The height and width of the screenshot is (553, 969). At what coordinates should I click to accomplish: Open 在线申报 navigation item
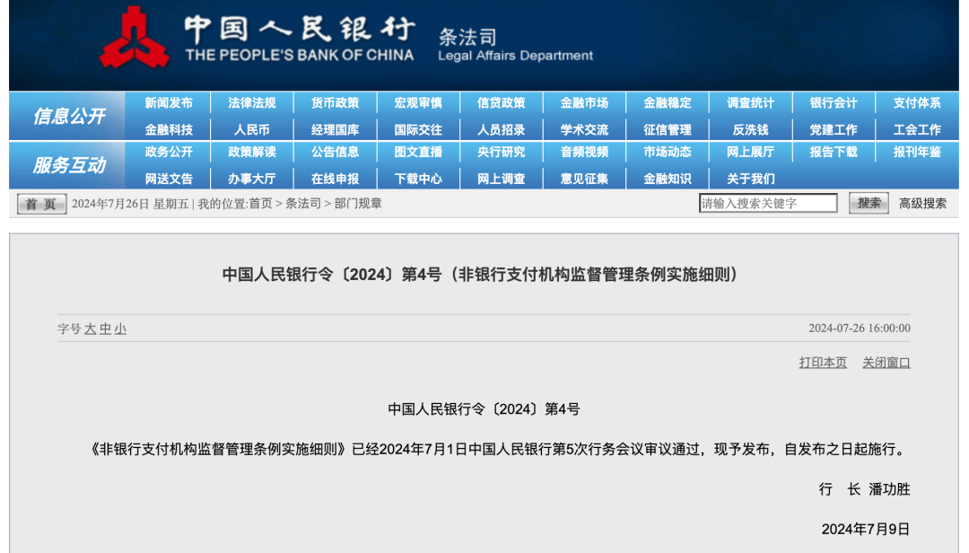pyautogui.click(x=335, y=180)
